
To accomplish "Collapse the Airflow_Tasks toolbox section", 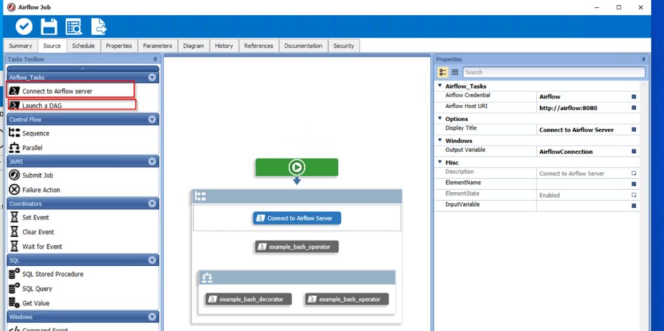I will [152, 77].
